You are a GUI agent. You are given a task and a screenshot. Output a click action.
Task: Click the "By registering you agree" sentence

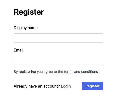pos(56,72)
